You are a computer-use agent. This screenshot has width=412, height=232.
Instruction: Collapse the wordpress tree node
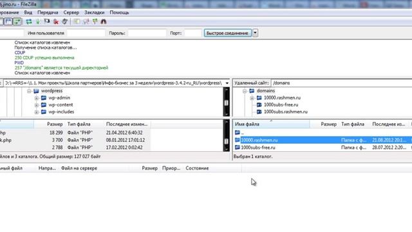pyautogui.click(x=29, y=91)
